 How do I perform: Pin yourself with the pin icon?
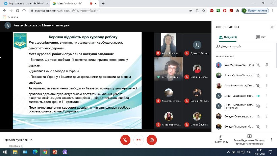pos(267,65)
